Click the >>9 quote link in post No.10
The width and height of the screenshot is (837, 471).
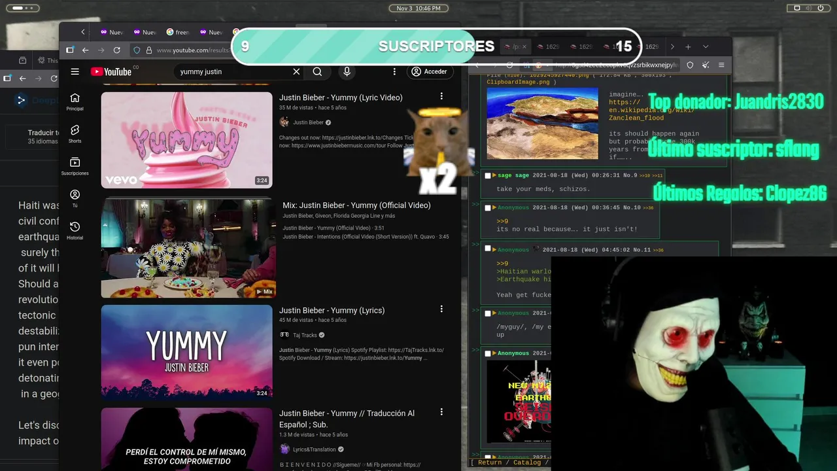(x=502, y=221)
